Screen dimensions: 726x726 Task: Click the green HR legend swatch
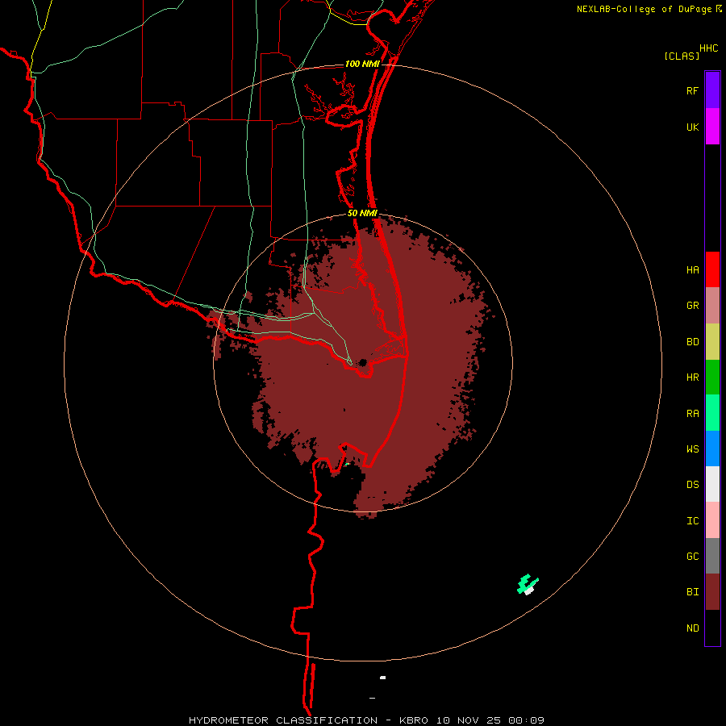[x=712, y=377]
